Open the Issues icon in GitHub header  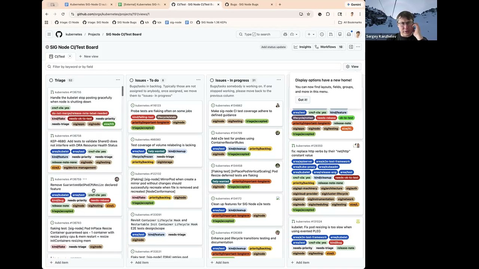(322, 34)
